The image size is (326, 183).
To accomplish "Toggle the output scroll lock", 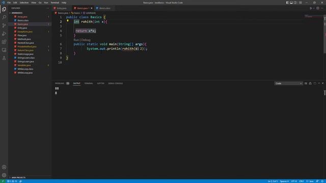I will tap(310, 83).
